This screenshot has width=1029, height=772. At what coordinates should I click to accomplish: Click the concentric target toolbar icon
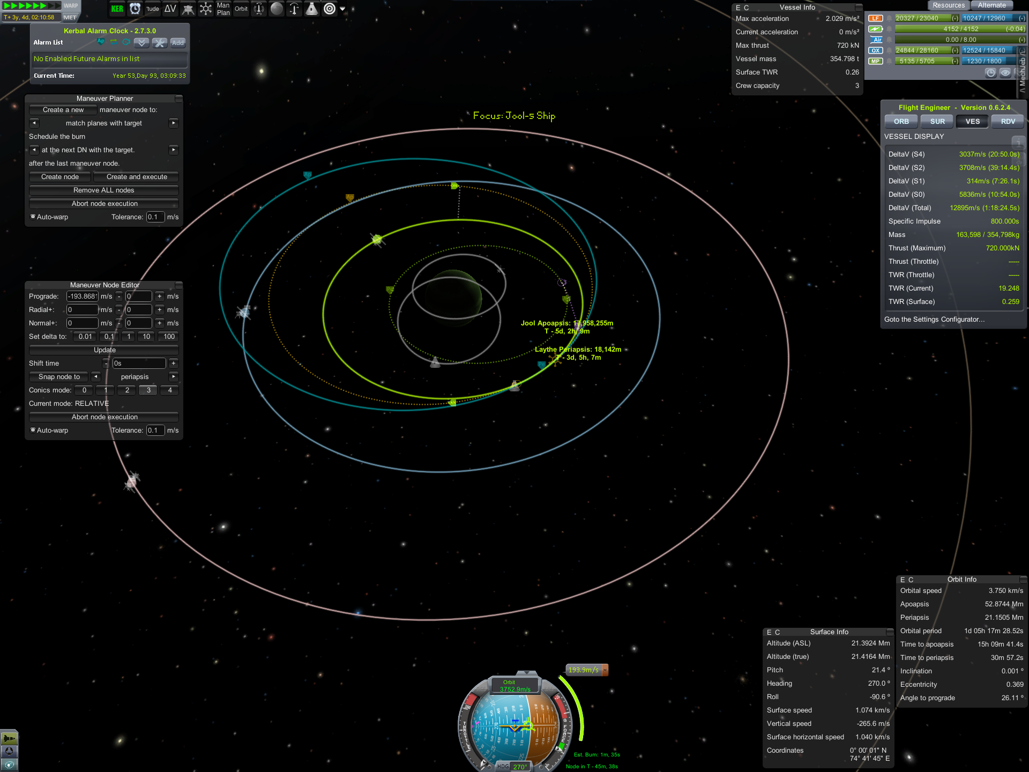330,9
